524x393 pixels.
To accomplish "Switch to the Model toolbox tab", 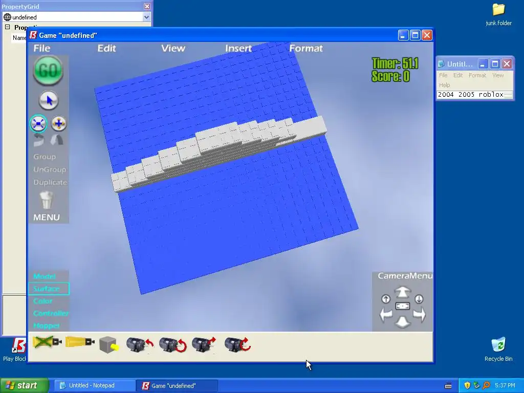I will pyautogui.click(x=45, y=276).
